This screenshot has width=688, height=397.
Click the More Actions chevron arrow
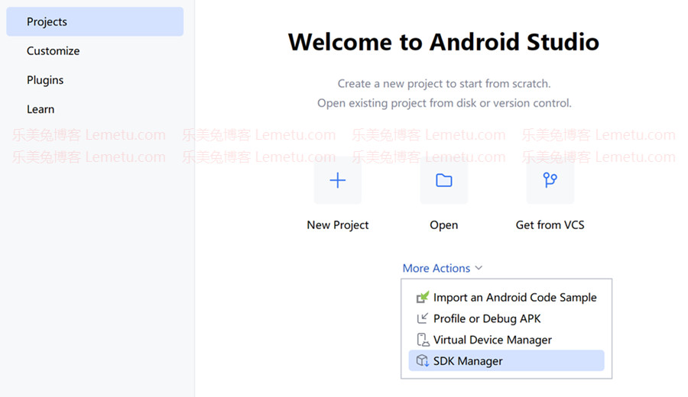click(x=479, y=268)
